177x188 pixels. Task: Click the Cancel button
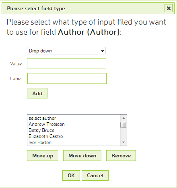point(95,175)
